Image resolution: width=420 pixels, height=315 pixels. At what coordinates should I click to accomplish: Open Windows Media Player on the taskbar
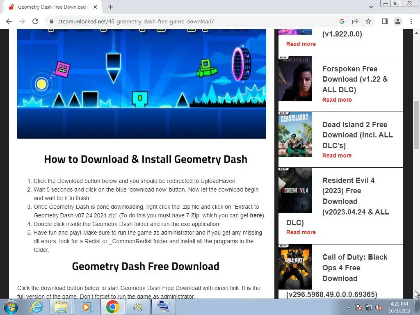(x=86, y=307)
